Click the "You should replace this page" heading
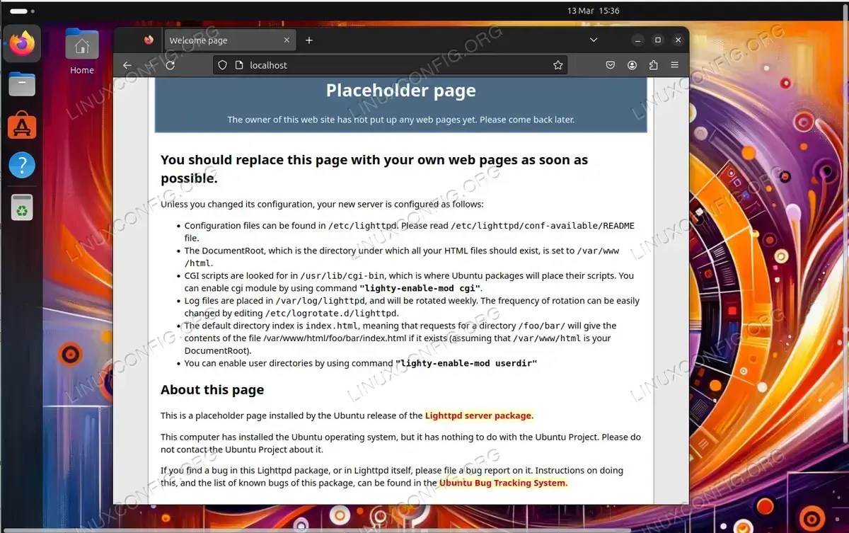 tap(374, 169)
